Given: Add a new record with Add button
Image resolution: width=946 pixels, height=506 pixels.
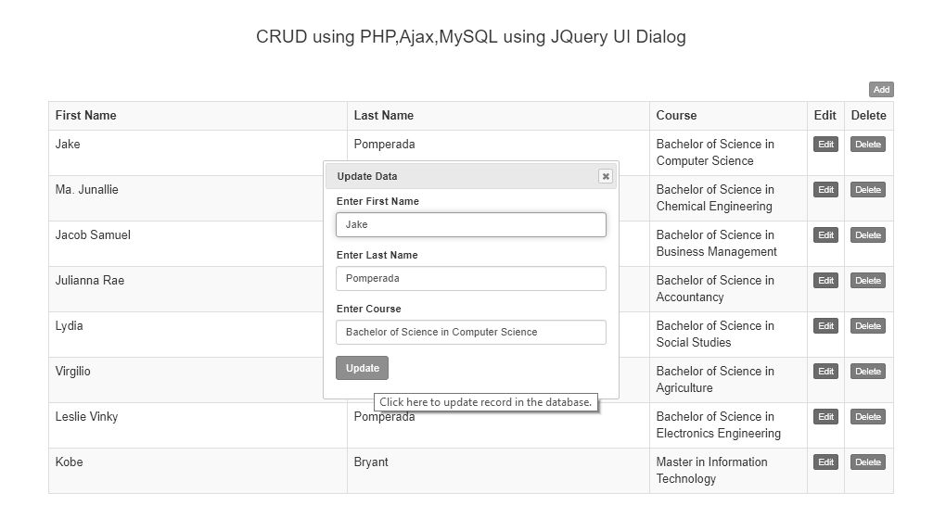Looking at the screenshot, I should tap(881, 89).
